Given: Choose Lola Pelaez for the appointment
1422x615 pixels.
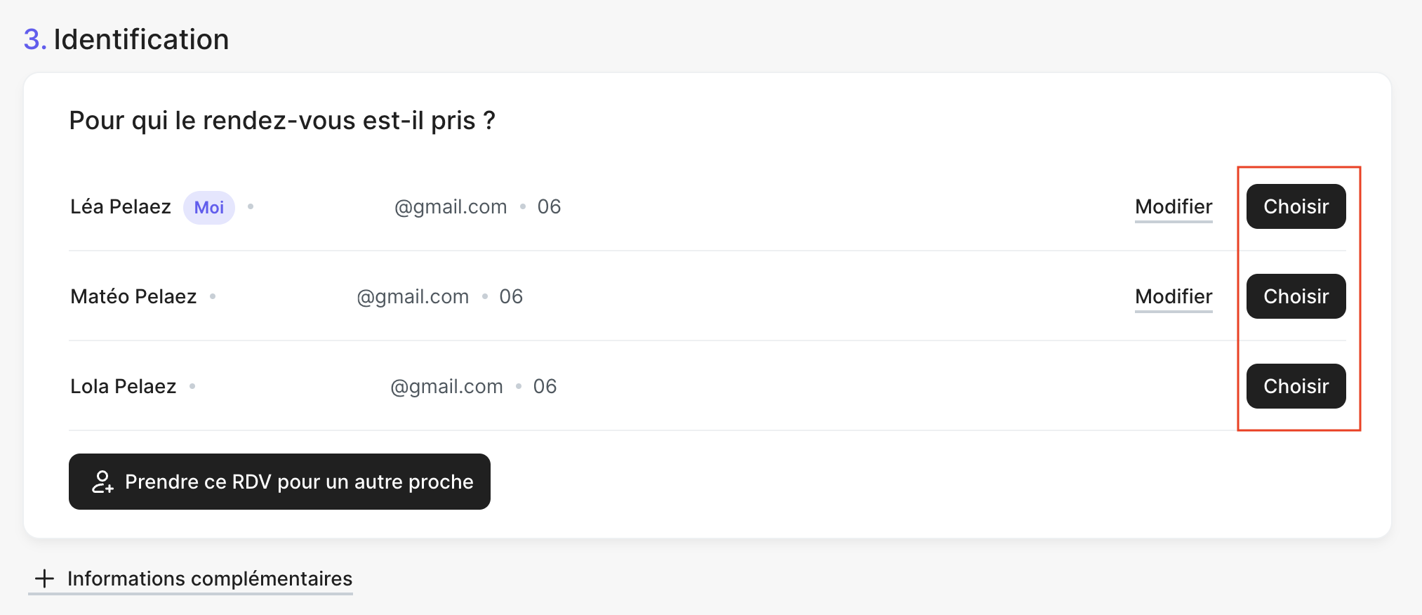Looking at the screenshot, I should coord(1295,386).
